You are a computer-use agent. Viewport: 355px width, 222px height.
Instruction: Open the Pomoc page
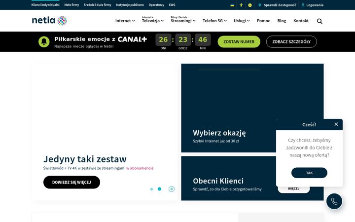coord(263,21)
